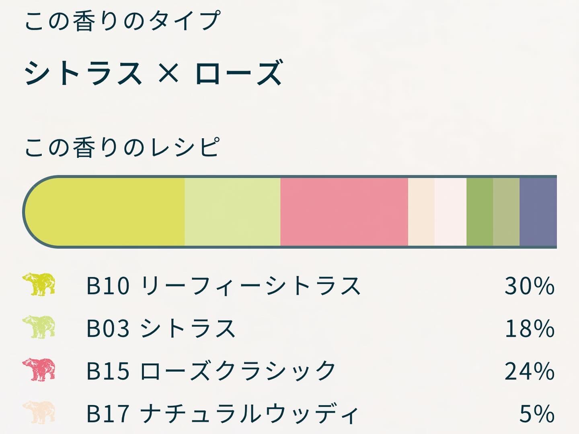Click the pink bear icon for B15
Image resolution: width=579 pixels, height=434 pixels.
click(39, 369)
